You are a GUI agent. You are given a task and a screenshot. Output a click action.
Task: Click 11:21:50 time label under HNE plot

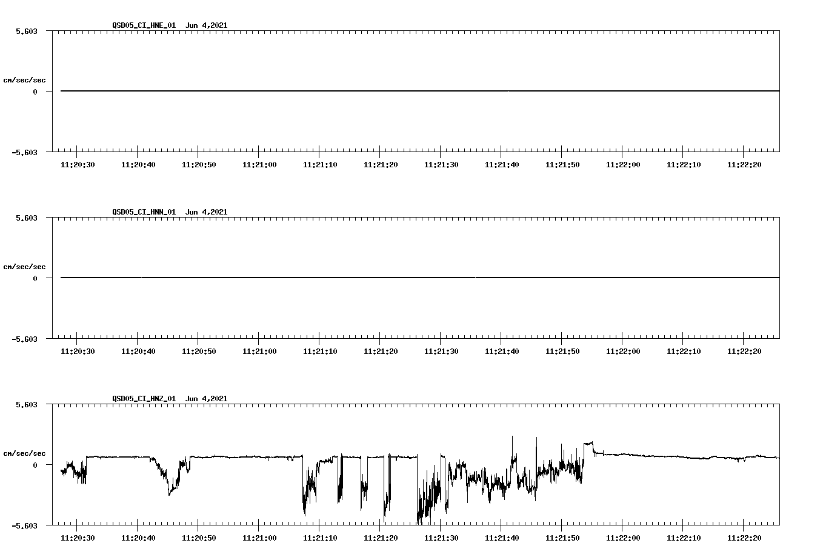tap(562, 165)
